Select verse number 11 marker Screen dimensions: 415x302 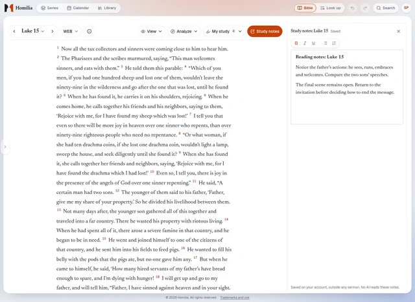click(194, 181)
